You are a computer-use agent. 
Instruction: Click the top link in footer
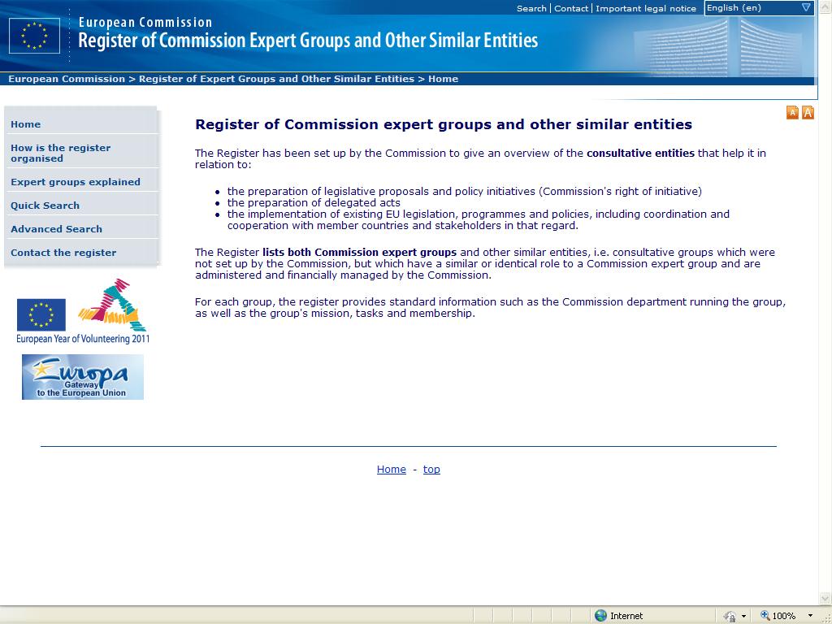[431, 470]
